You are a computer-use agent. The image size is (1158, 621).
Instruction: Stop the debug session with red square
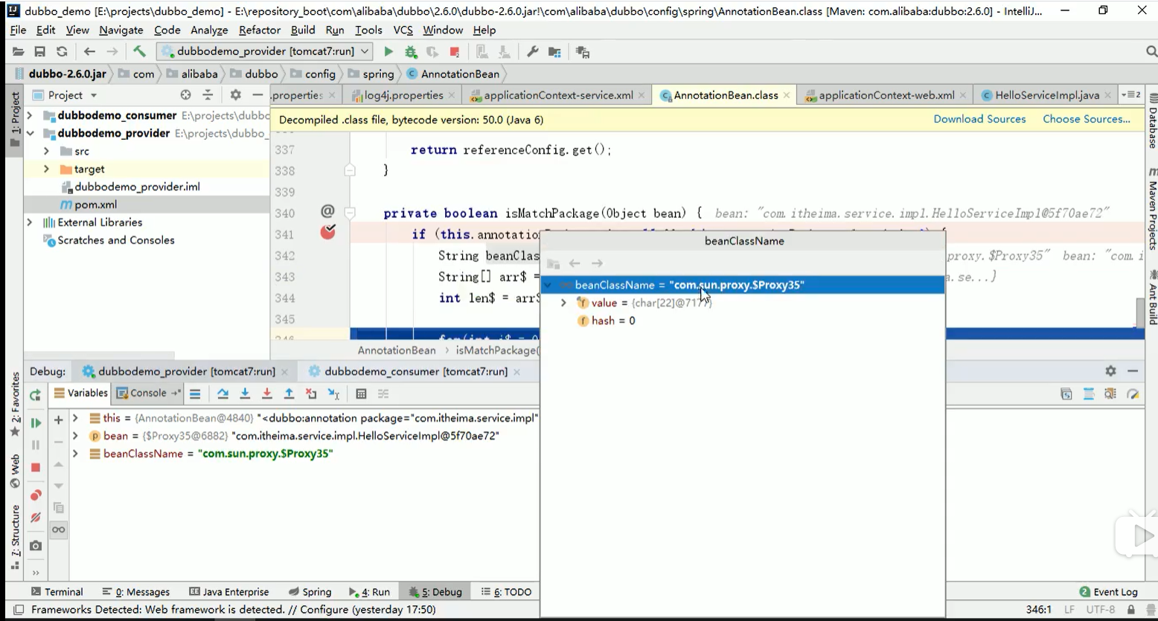click(x=35, y=467)
